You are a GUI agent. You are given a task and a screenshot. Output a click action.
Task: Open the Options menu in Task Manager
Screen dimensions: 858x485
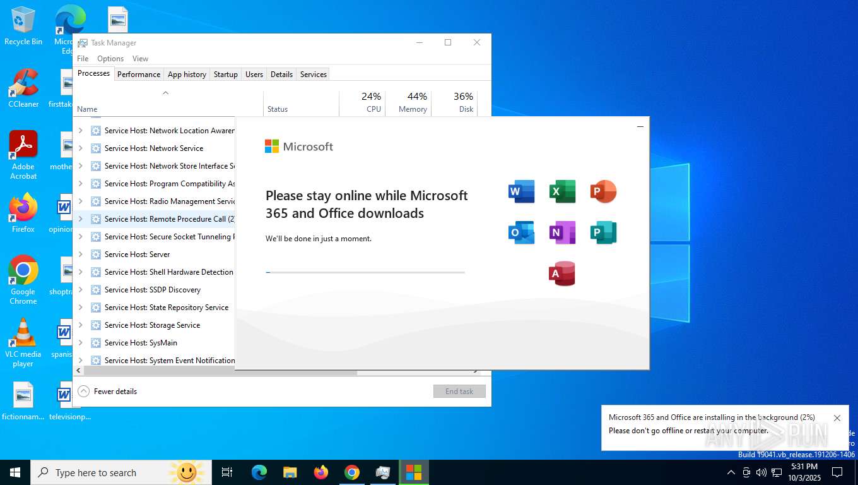click(x=110, y=59)
